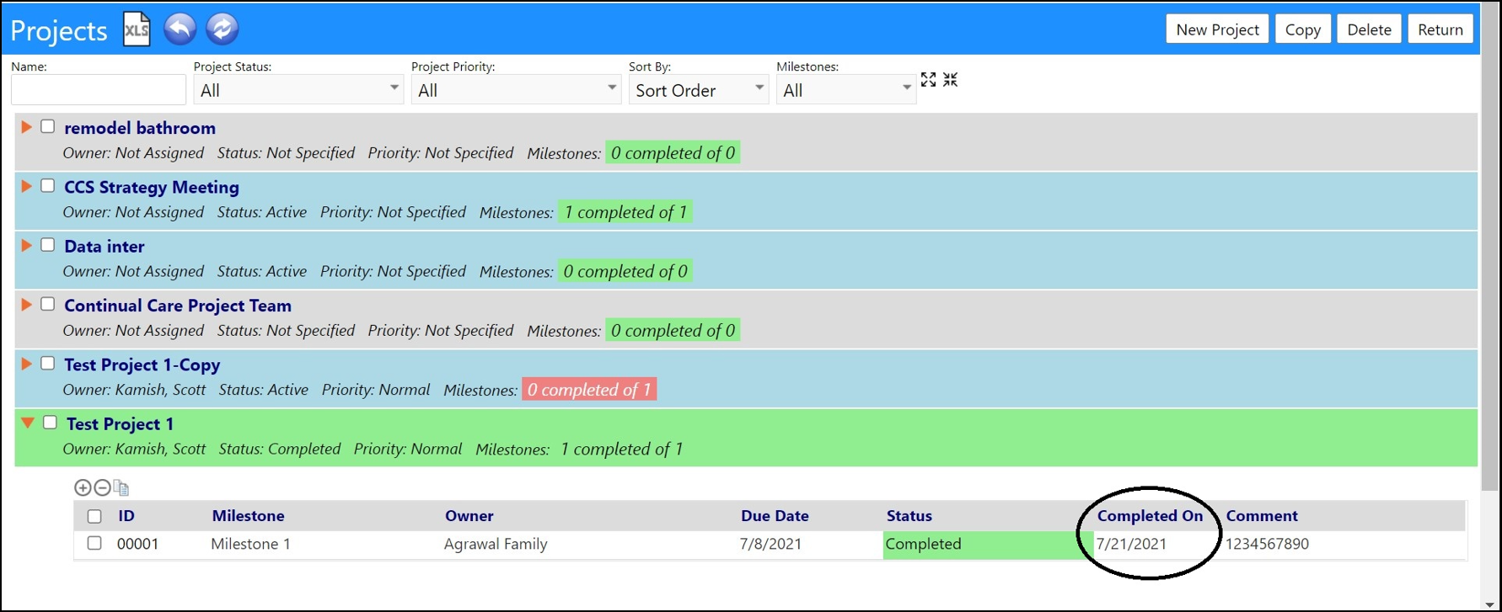
Task: Expand Continual Care Project Team row
Action: coord(27,305)
